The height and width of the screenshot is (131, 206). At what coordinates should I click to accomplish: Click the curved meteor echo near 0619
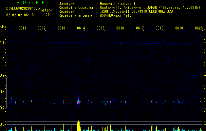click(x=178, y=101)
